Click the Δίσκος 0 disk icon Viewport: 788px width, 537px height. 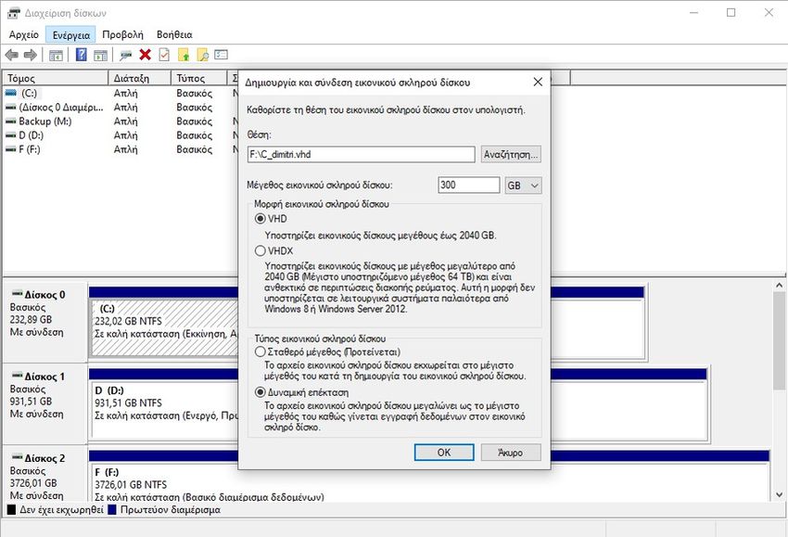[17, 293]
